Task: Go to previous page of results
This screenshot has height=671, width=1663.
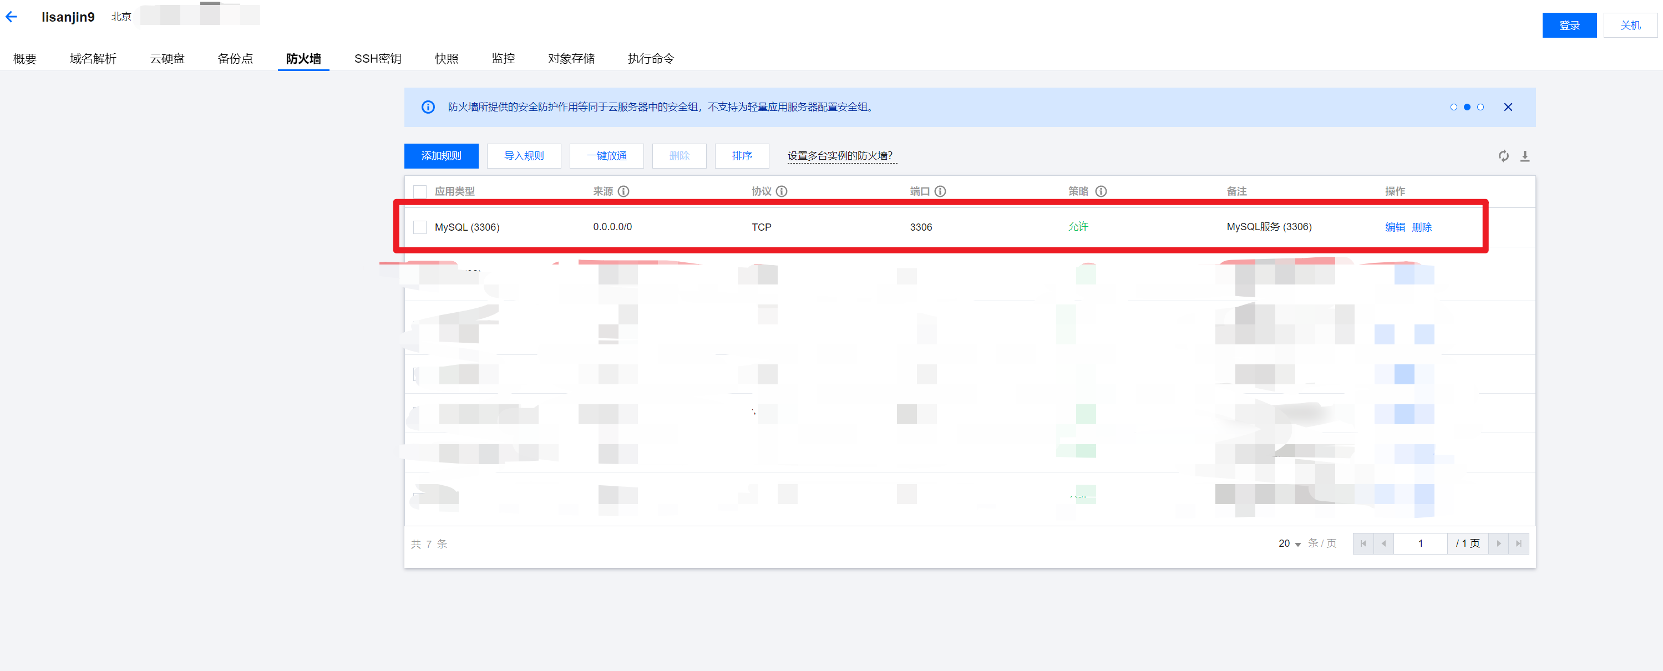Action: tap(1383, 543)
